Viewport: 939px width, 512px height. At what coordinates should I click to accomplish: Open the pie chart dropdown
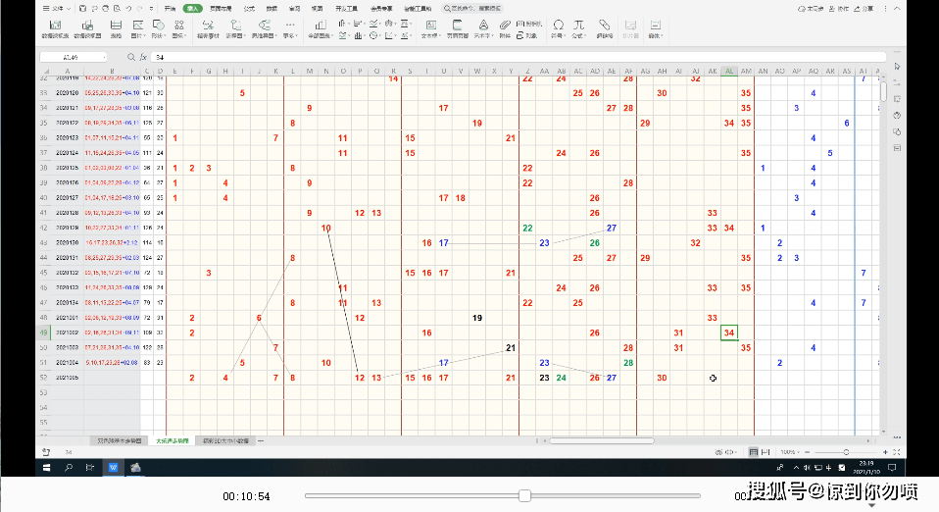(374, 35)
